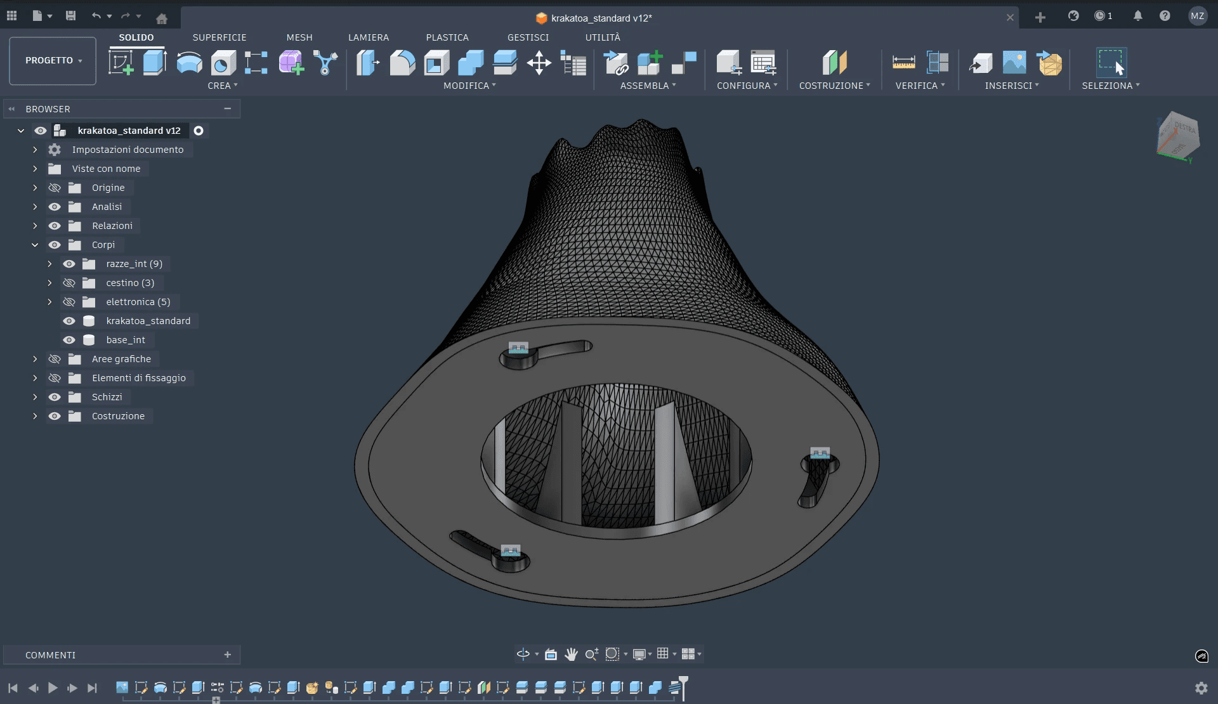The height and width of the screenshot is (704, 1218).
Task: Click the Insert Mesh icon
Action: (x=1049, y=63)
